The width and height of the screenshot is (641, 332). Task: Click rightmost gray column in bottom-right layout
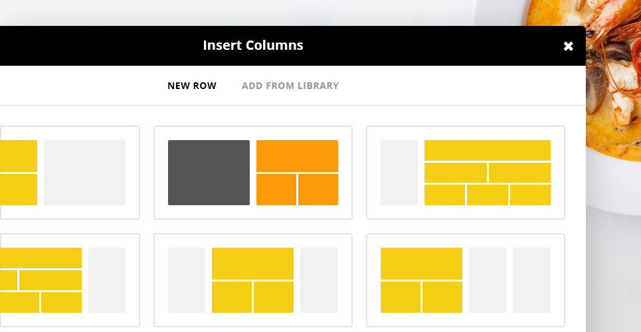[x=531, y=280]
